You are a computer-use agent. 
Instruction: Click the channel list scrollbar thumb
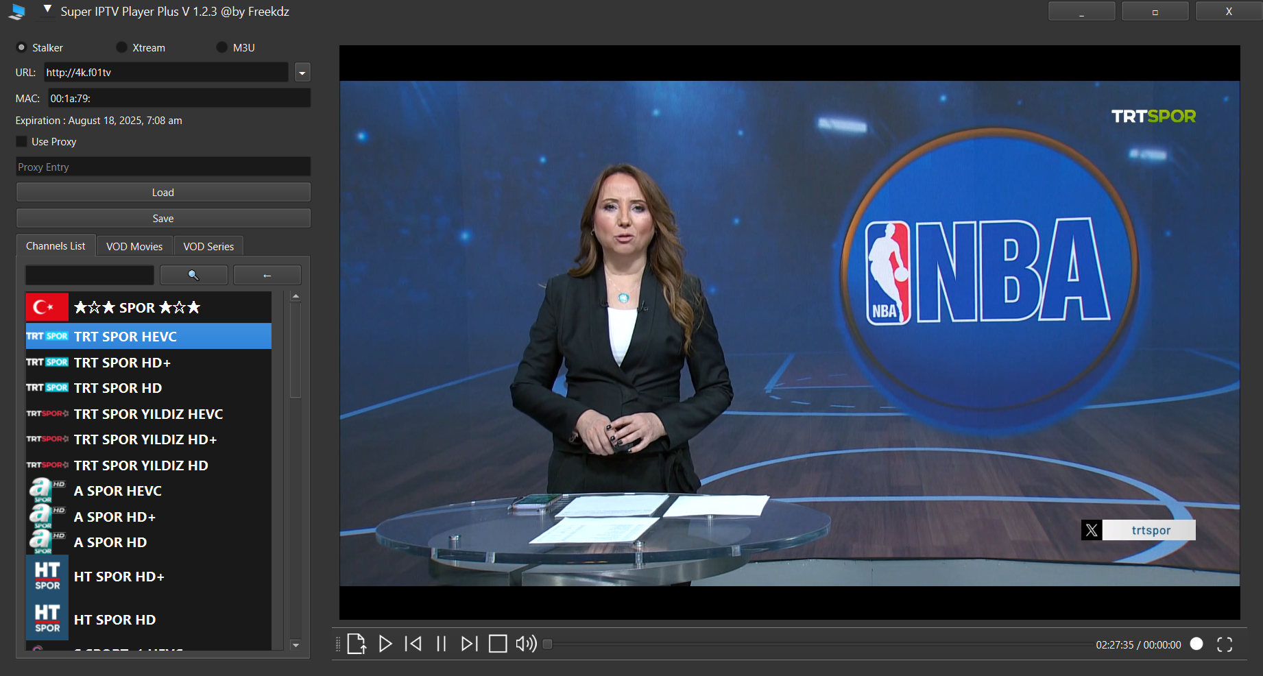(296, 350)
